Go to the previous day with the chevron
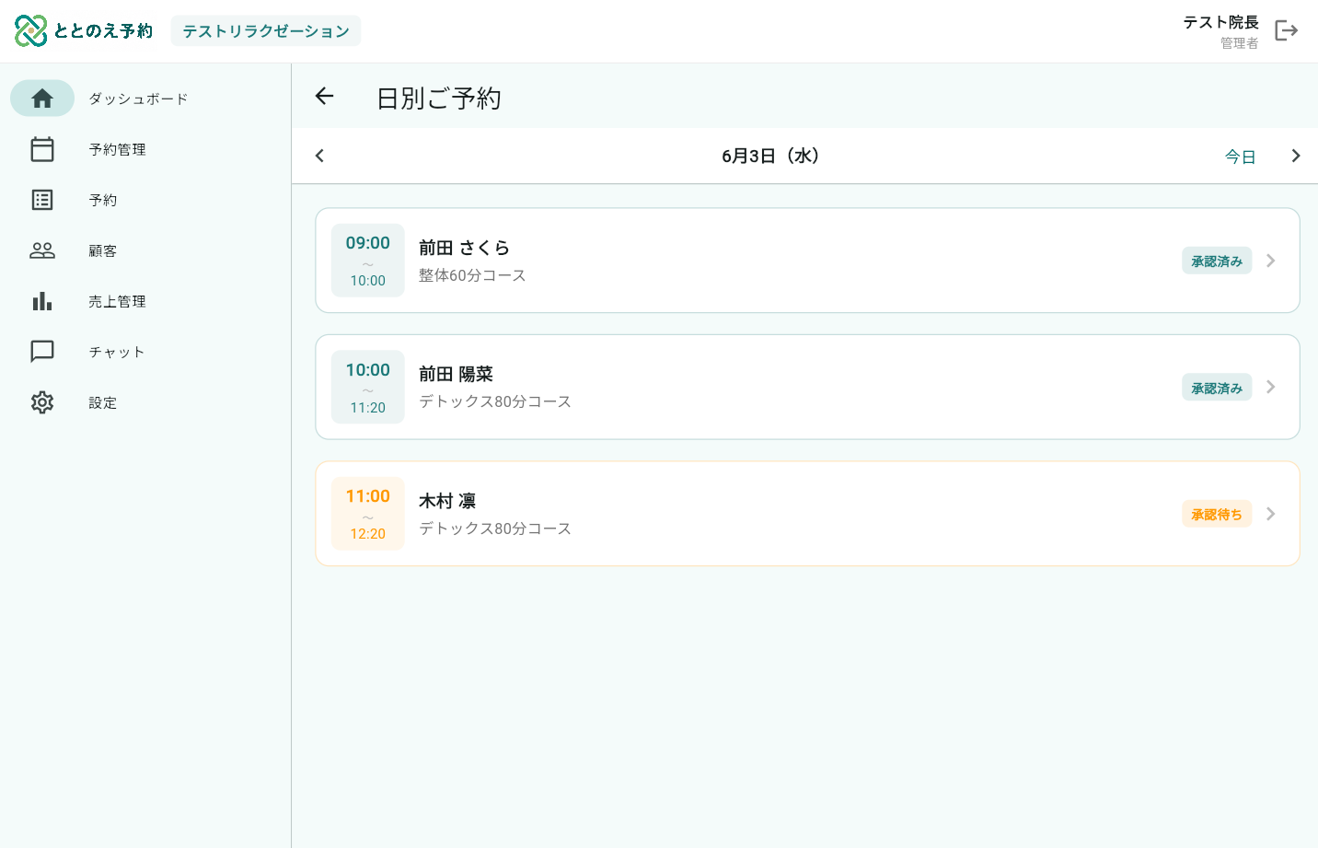The image size is (1318, 848). click(x=319, y=156)
